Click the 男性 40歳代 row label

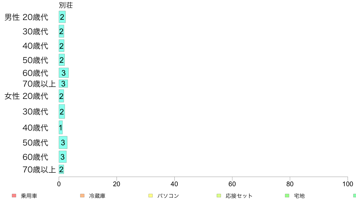click(x=35, y=46)
